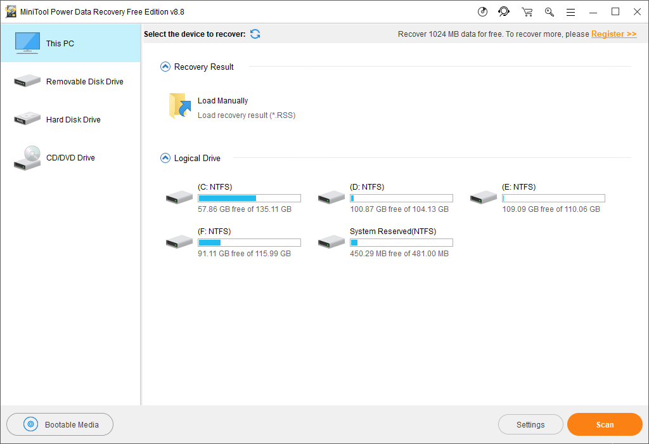
Task: Maximize the MiniTool window
Action: 615,12
